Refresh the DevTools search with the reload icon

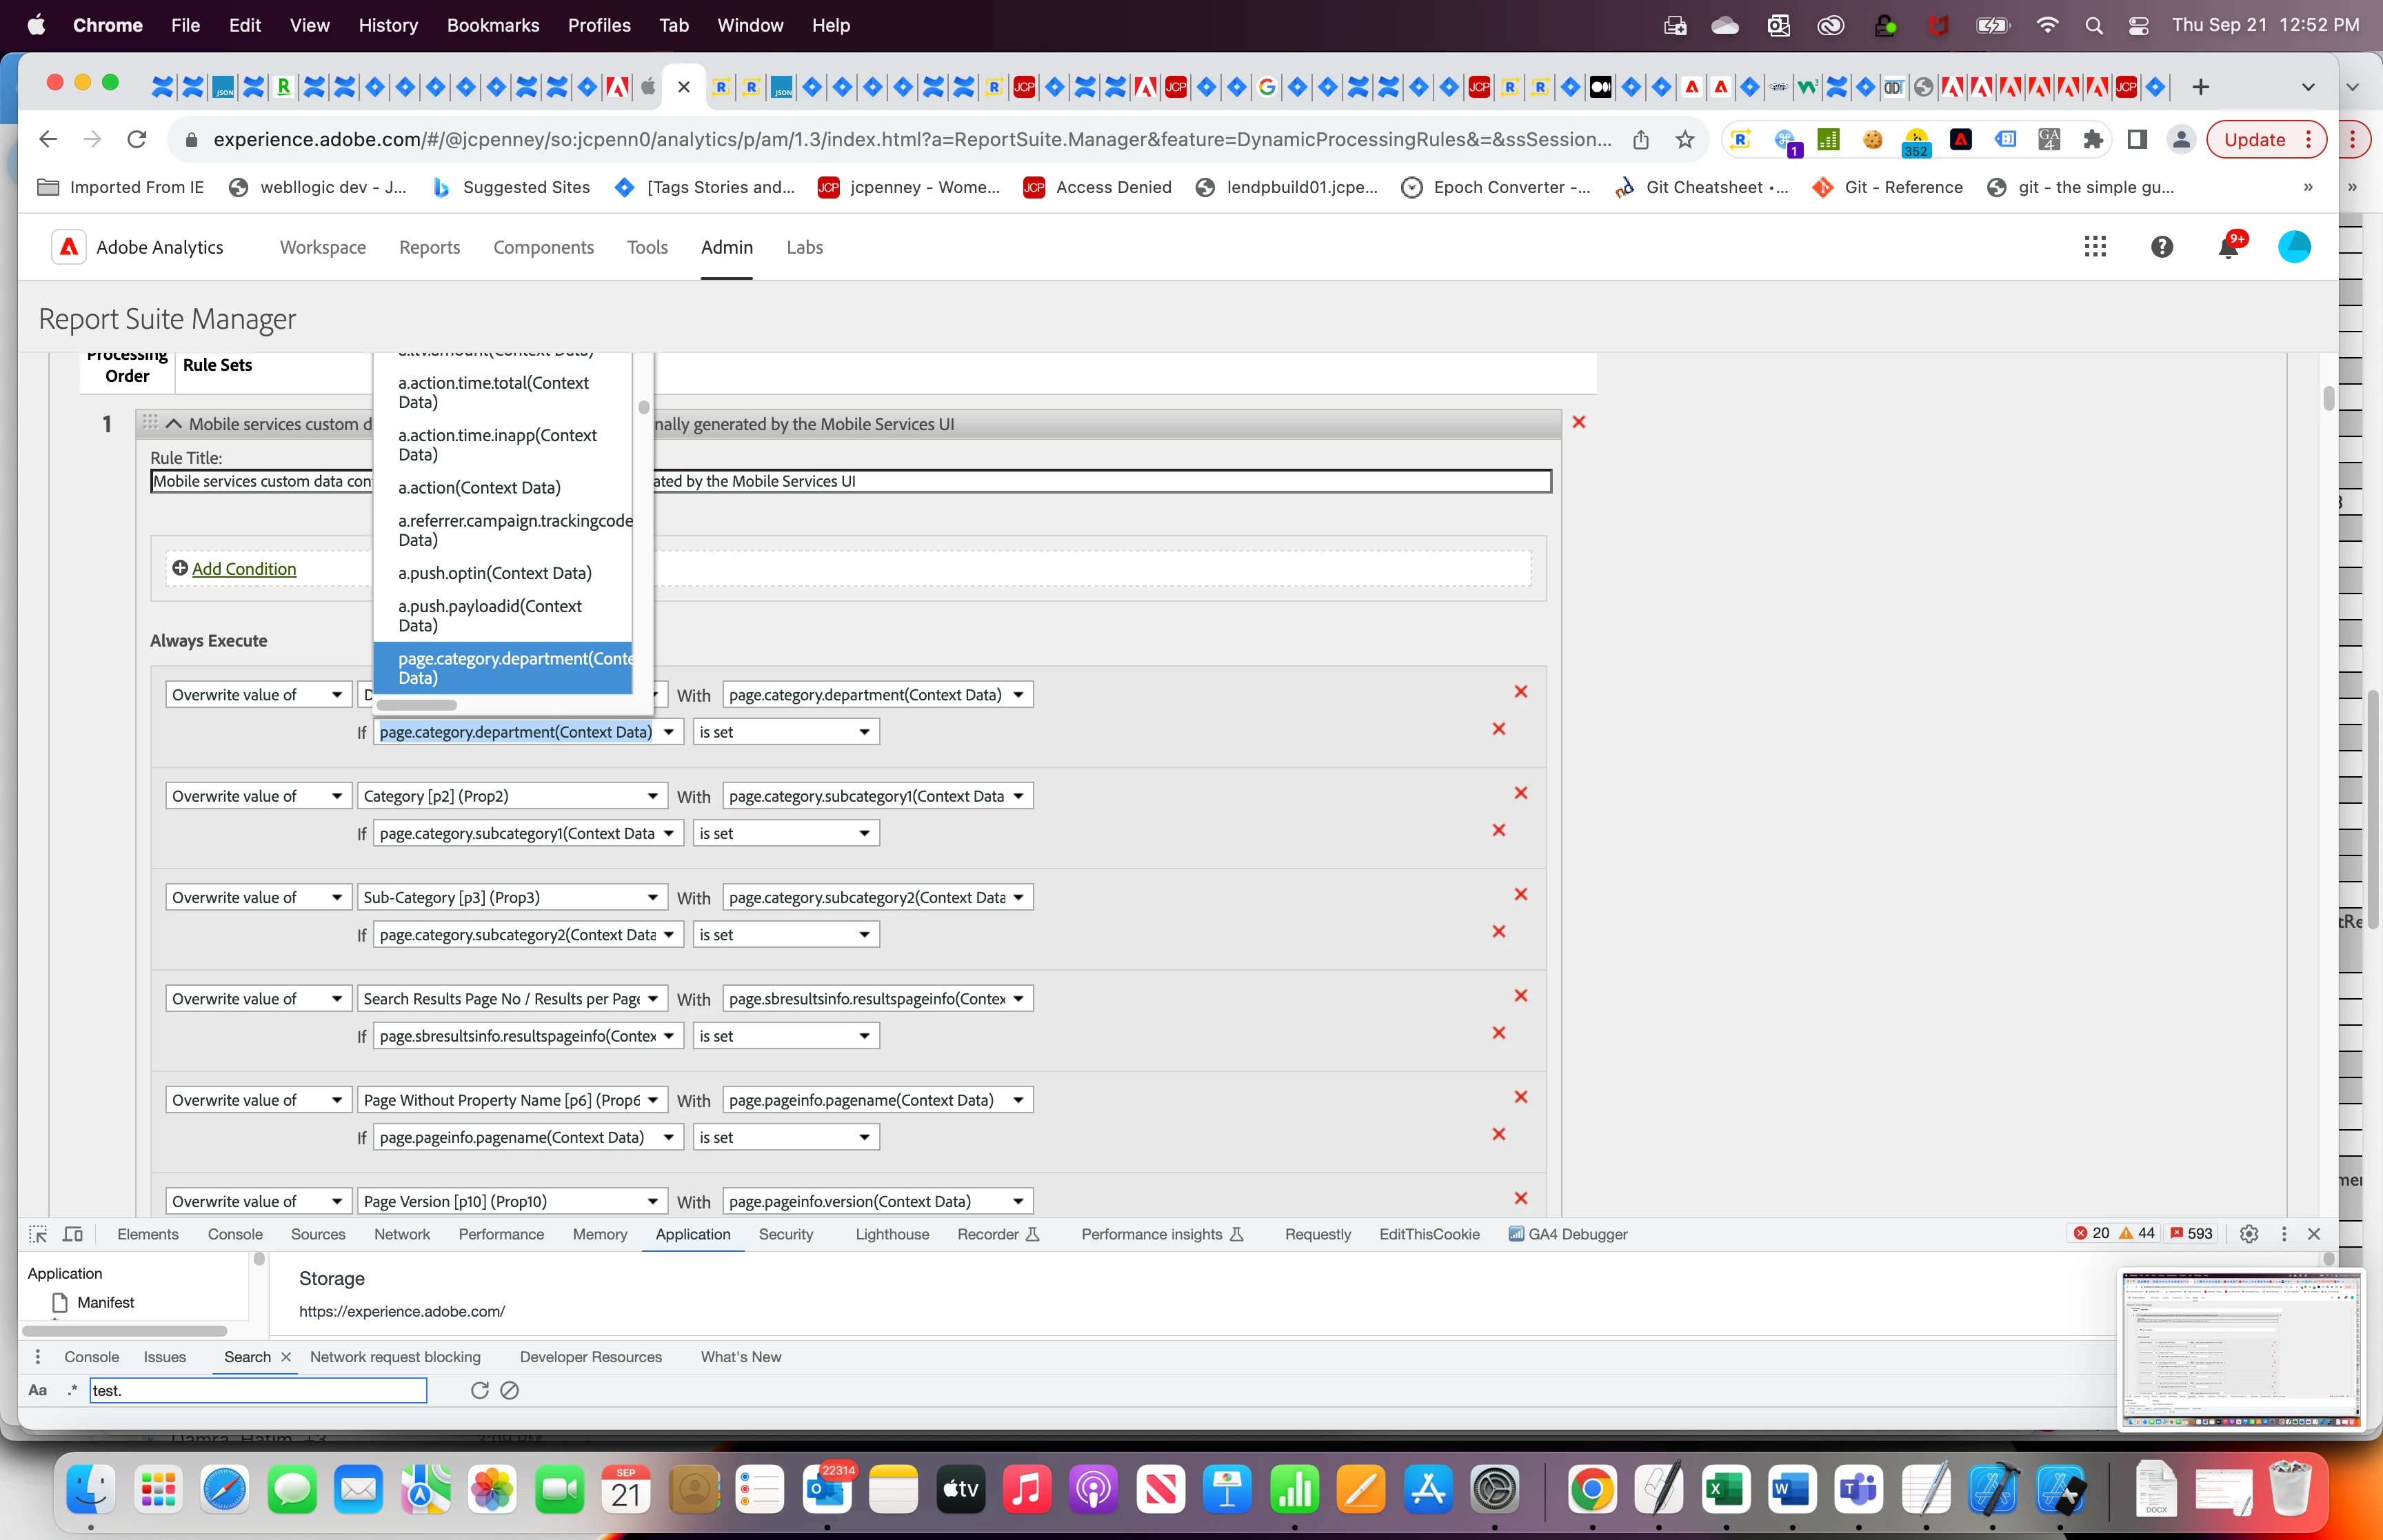tap(479, 1390)
